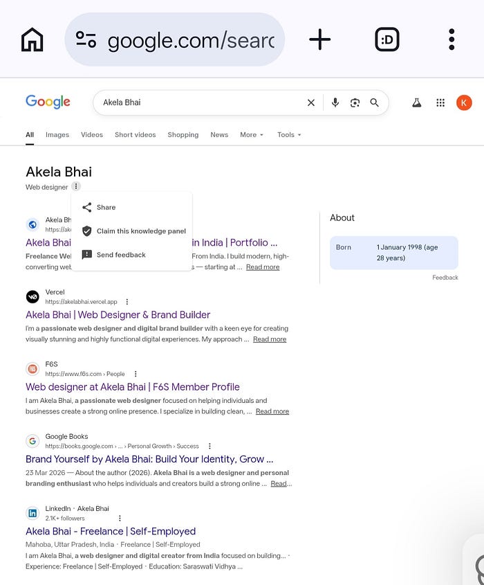Expand the Tools dropdown
Screen dimensions: 484x585
289,135
